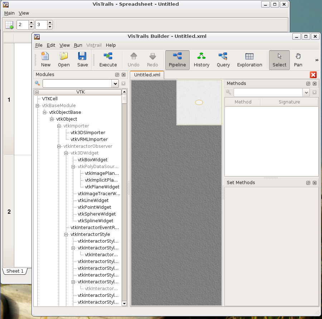Image resolution: width=322 pixels, height=319 pixels.
Task: Select the Untitled.xml tab
Action: click(147, 75)
